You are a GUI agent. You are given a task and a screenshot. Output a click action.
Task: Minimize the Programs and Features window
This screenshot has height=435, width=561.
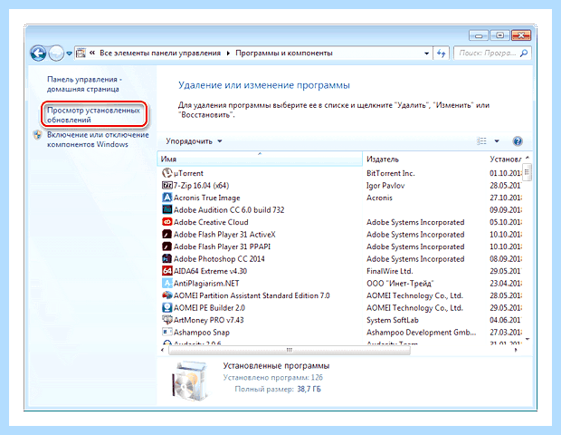[x=479, y=35]
